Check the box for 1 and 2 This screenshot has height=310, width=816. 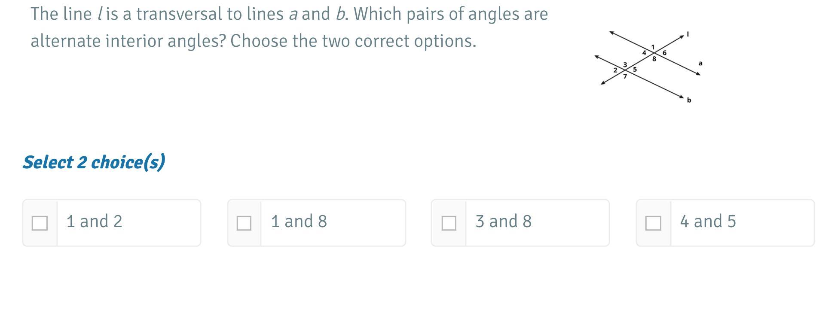coord(40,223)
